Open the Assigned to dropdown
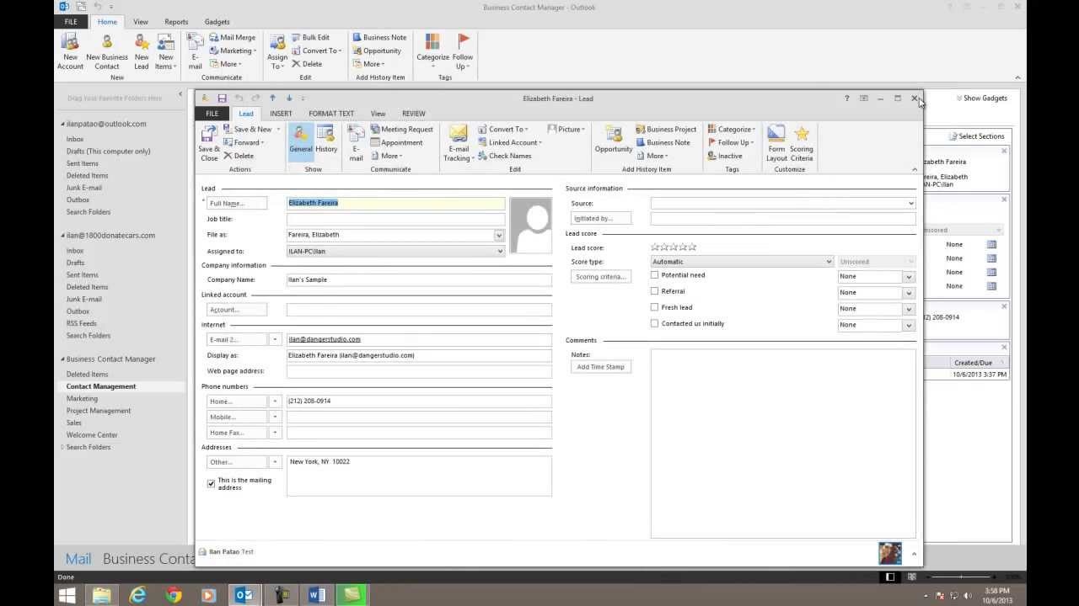Image resolution: width=1079 pixels, height=606 pixels. (x=499, y=251)
